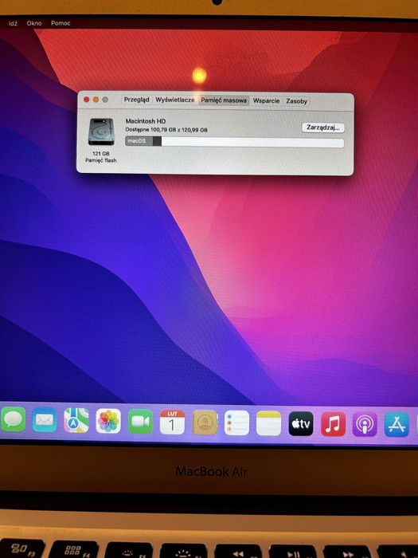Viewport: 418px width, 558px height.
Task: Open the App Store in the Dock
Action: (397, 425)
